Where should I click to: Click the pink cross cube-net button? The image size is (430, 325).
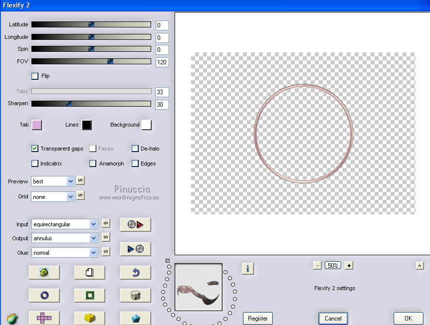click(x=44, y=318)
